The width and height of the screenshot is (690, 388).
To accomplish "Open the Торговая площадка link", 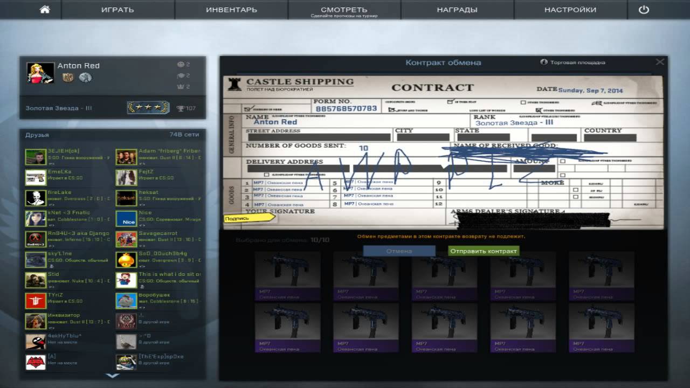I will (577, 63).
